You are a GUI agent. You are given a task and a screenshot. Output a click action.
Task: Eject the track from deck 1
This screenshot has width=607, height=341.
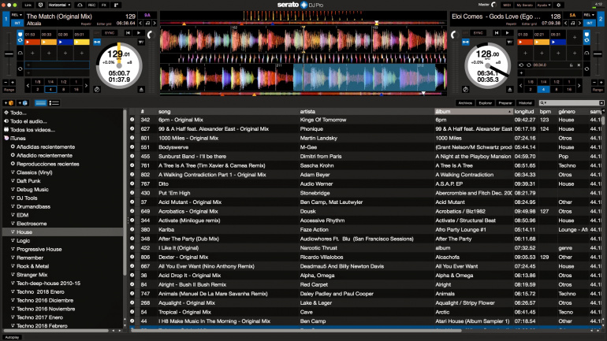[x=141, y=89]
